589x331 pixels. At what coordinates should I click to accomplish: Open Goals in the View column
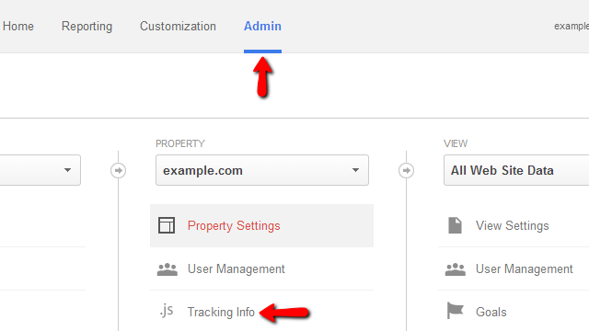(x=491, y=313)
